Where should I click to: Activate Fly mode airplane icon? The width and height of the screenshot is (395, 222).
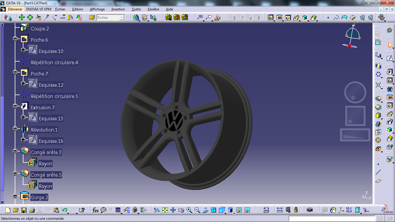(x=157, y=210)
